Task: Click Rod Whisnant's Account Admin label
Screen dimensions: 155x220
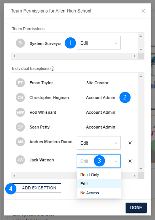Action: click(x=101, y=112)
